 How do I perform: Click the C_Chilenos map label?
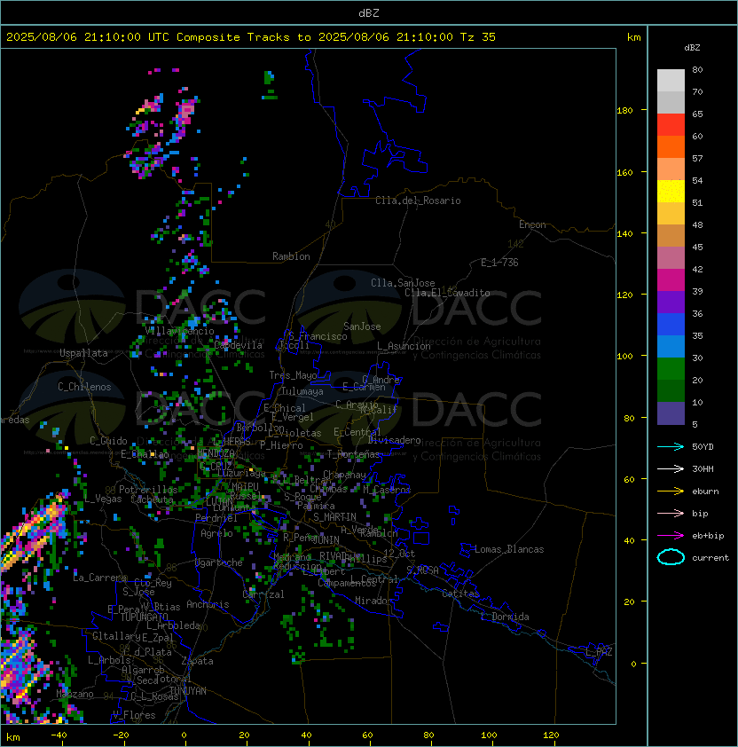tap(84, 387)
